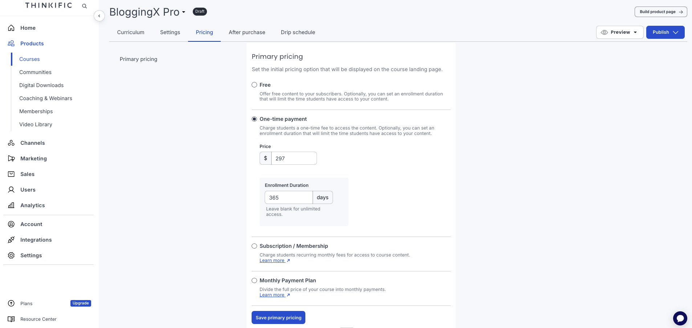Expand the BloggingX Pro title dropdown
The height and width of the screenshot is (328, 692).
183,12
